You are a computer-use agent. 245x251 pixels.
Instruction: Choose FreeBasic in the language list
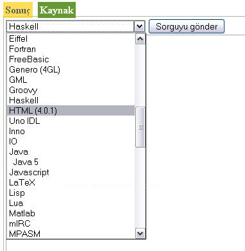[71, 59]
